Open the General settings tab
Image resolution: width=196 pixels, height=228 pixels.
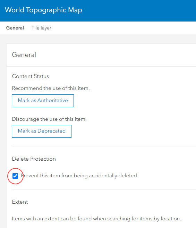[15, 28]
